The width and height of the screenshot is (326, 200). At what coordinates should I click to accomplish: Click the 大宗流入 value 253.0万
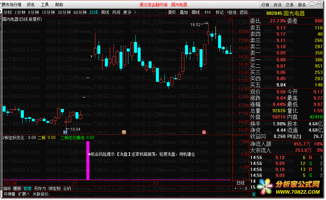coord(303,150)
